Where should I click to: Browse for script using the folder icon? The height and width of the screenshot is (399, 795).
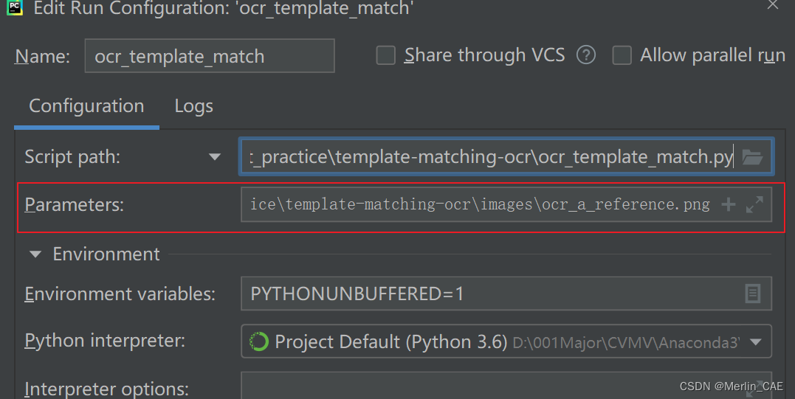point(752,157)
